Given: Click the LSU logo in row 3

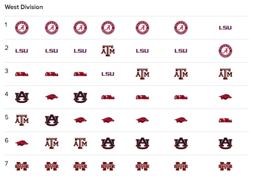Looking at the screenshot, I should coord(108,74).
